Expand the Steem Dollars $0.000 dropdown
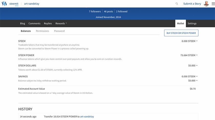The width and height of the screenshot is (215, 120). point(193,66)
